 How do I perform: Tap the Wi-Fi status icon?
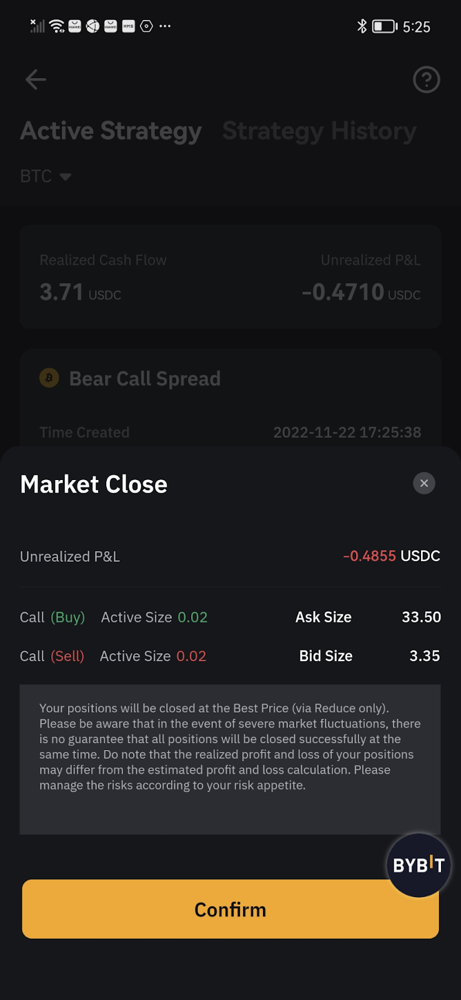57,26
